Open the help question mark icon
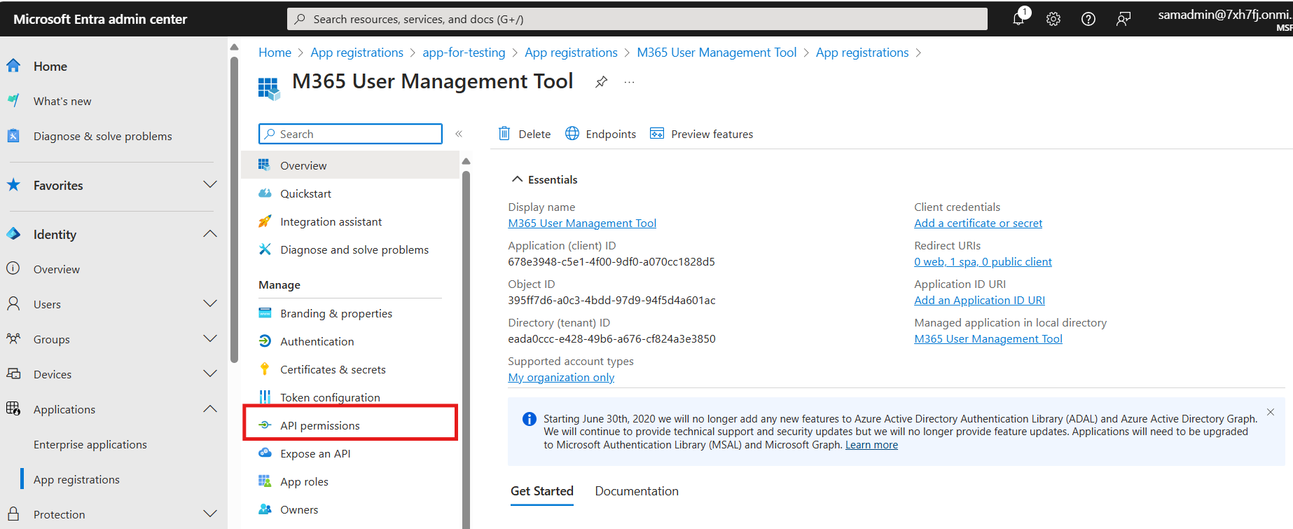This screenshot has width=1293, height=529. point(1088,19)
